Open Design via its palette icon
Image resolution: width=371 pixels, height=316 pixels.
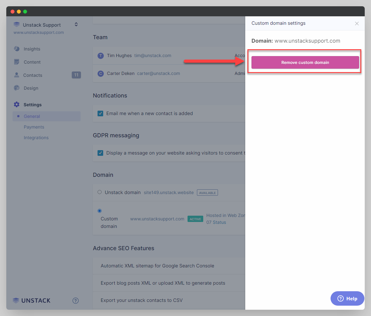(17, 88)
